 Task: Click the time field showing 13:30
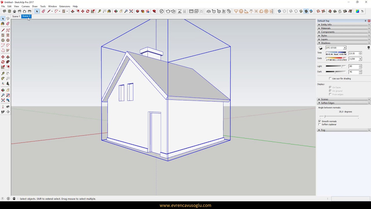click(353, 53)
